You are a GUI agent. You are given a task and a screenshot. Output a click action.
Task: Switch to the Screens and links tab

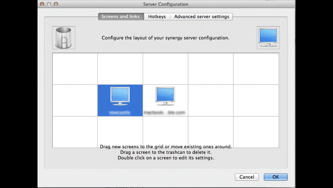click(121, 16)
